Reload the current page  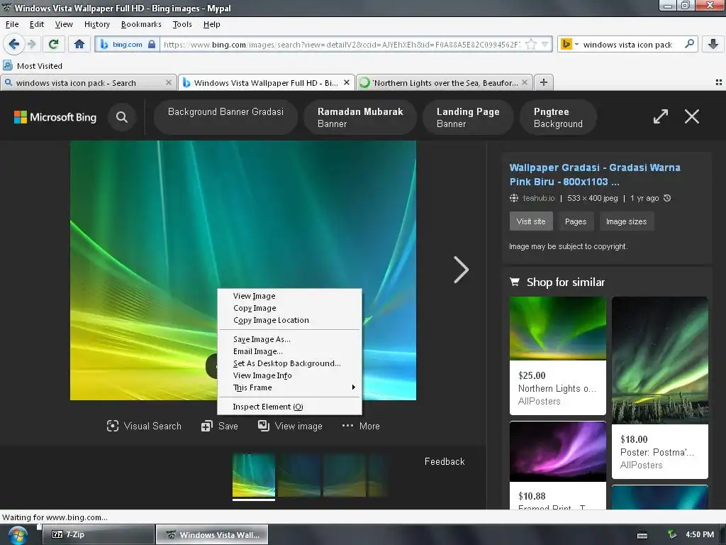pos(54,45)
